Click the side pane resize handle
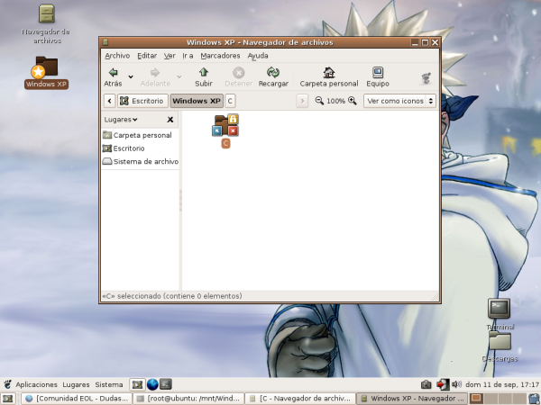Viewport: 541px width, 405px height. click(180, 201)
